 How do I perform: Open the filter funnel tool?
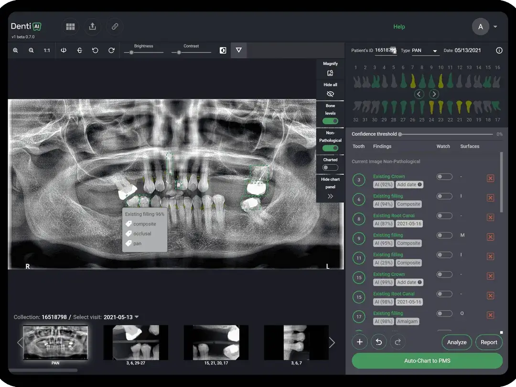point(238,50)
